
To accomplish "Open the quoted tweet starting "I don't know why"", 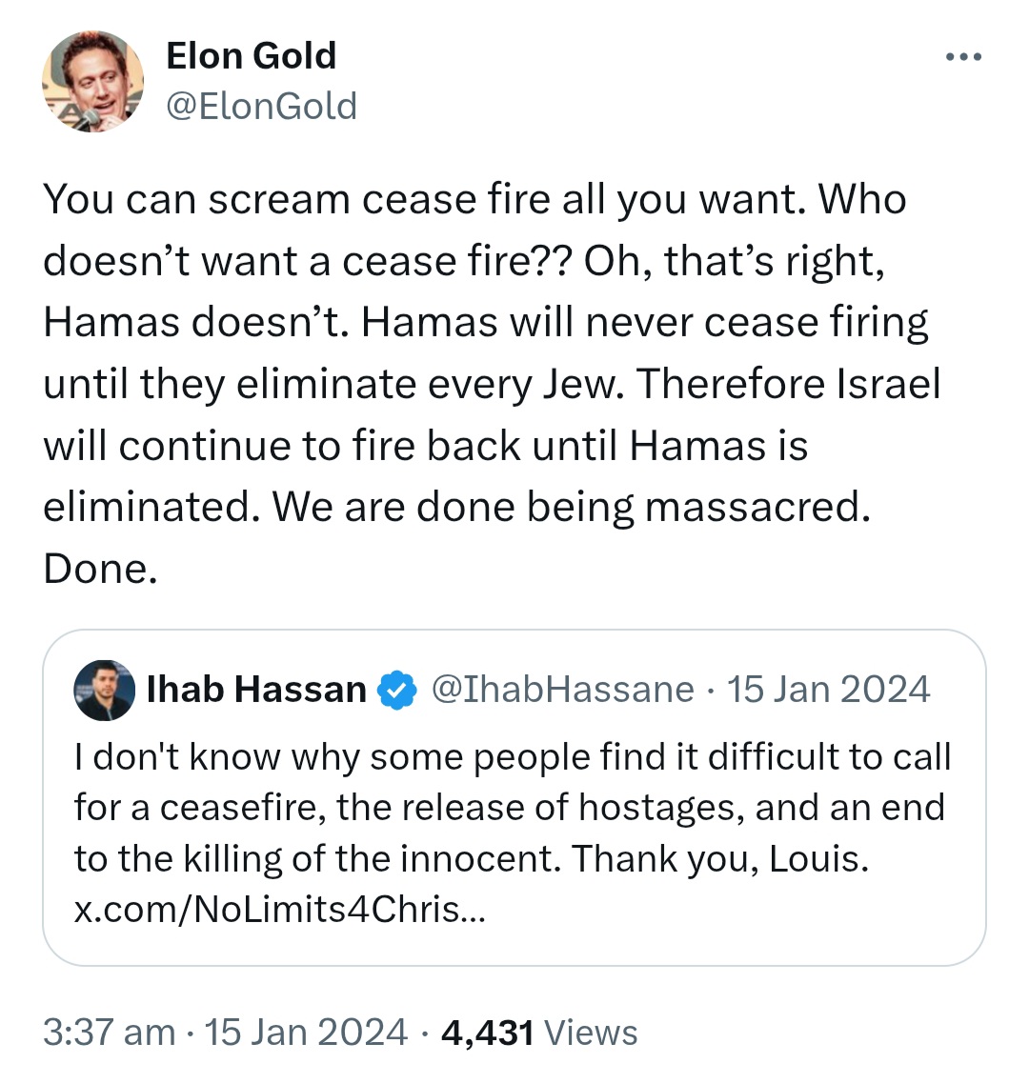I will click(x=514, y=797).
